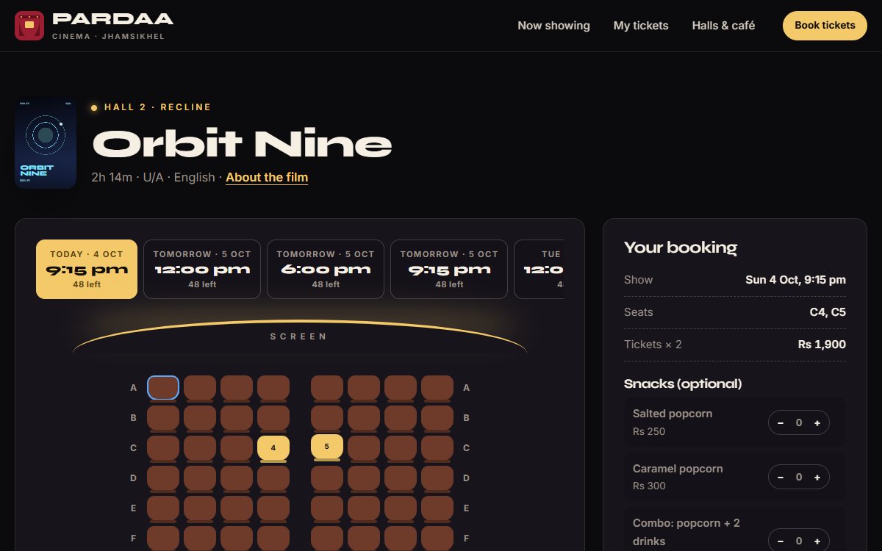Viewport: 882px width, 551px height.
Task: Pick the last seat in row B
Action: pyautogui.click(x=437, y=417)
